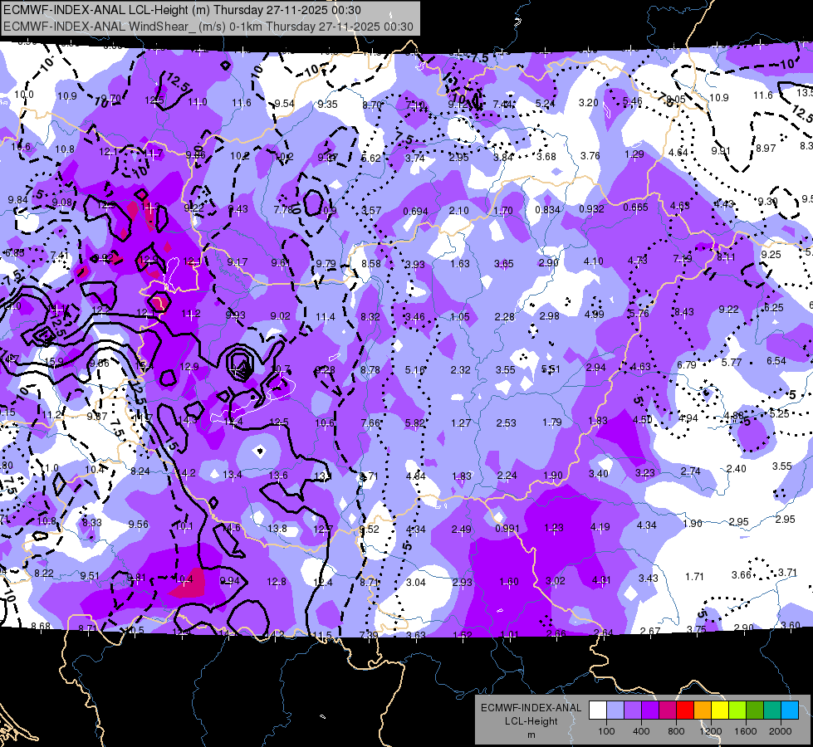
Task: Click the shear value 2.32
Action: click(x=460, y=369)
